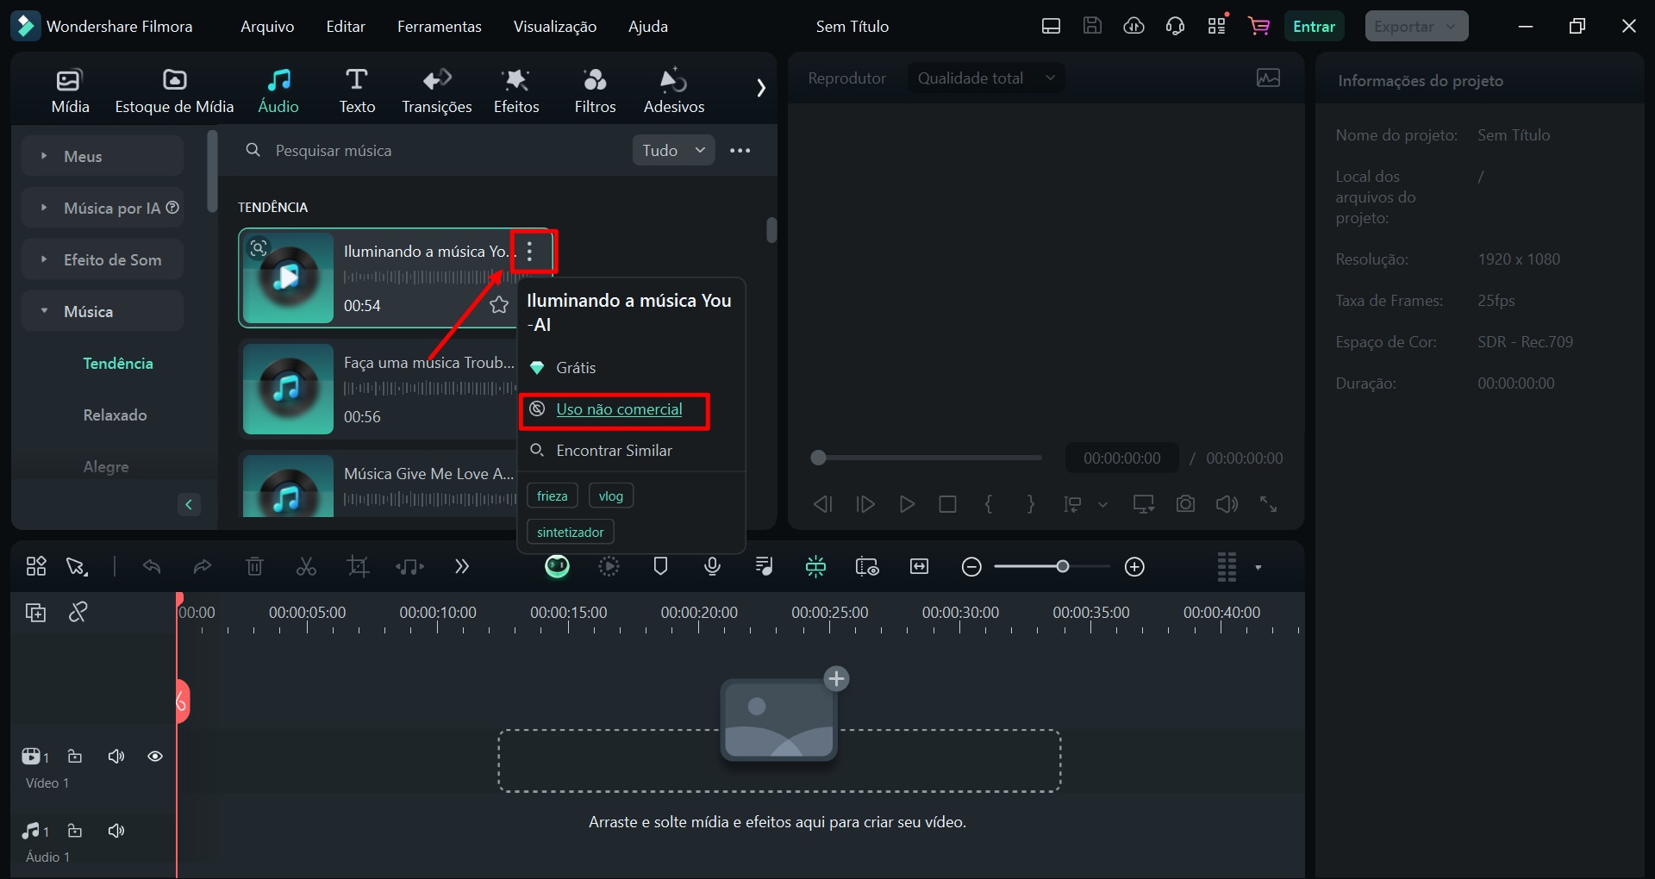Undo the last timeline action

152,566
